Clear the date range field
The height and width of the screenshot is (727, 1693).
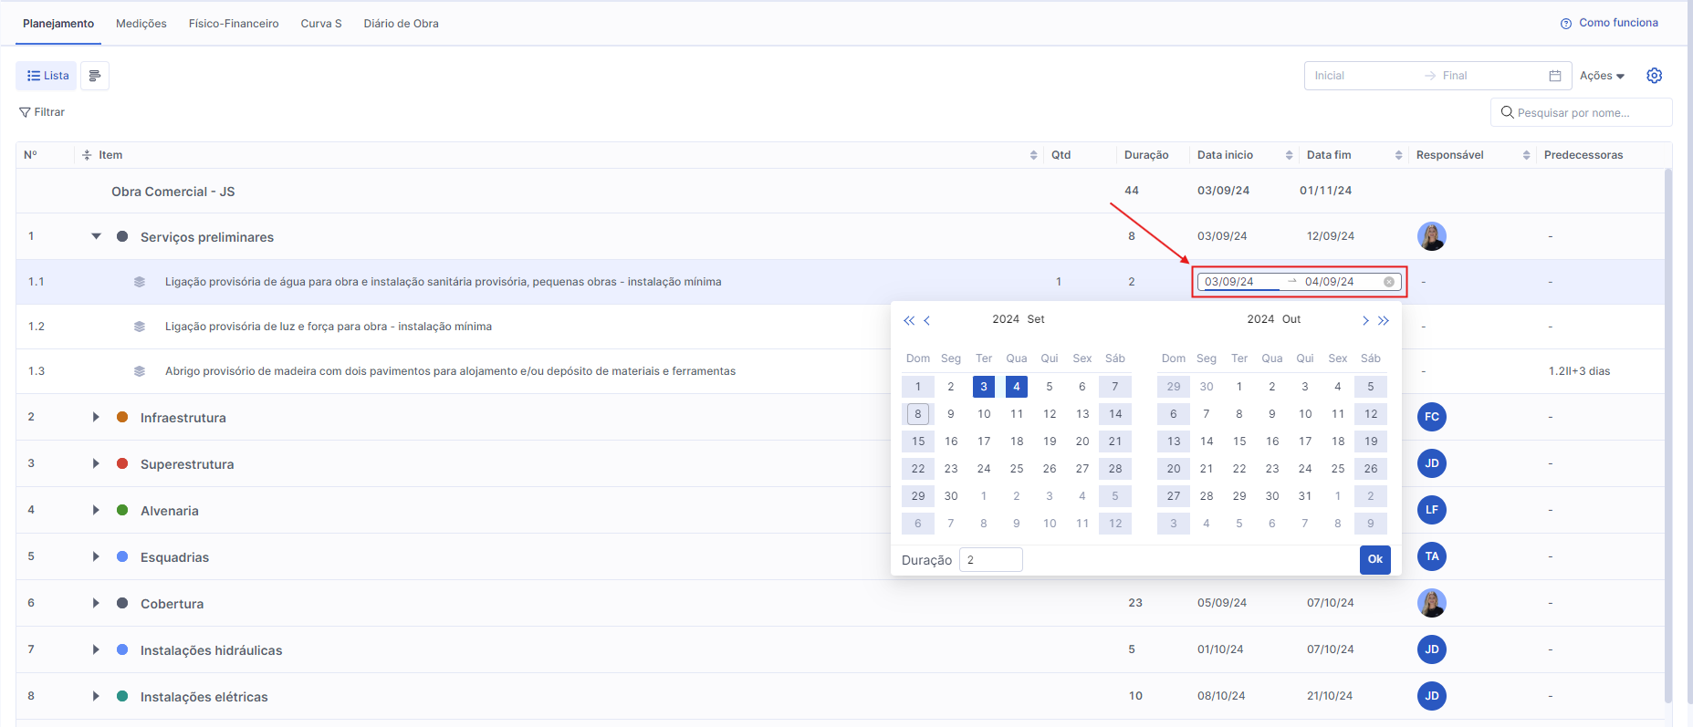pyautogui.click(x=1388, y=282)
